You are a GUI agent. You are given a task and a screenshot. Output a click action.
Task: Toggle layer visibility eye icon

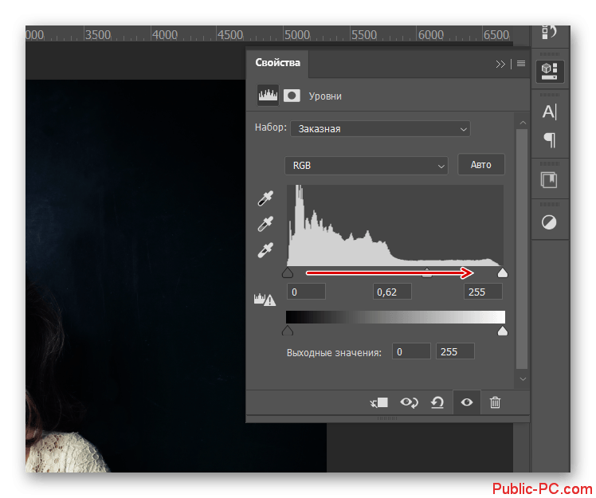point(467,402)
